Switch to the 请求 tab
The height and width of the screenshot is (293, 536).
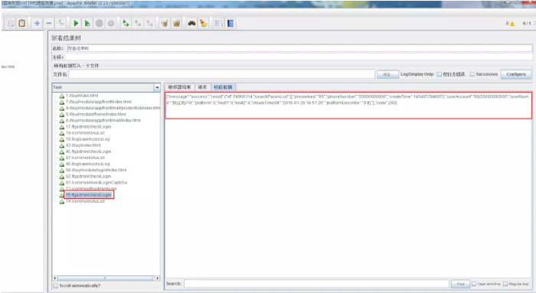[202, 87]
